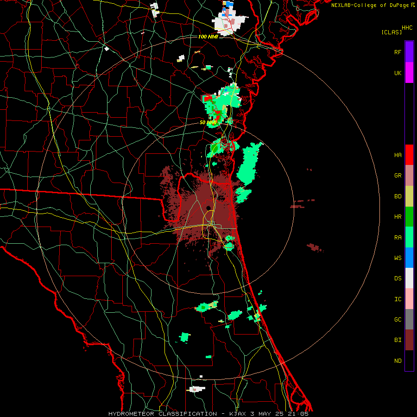This screenshot has height=417, width=417.
Task: Click the 'DS' legend label
Action: (398, 278)
